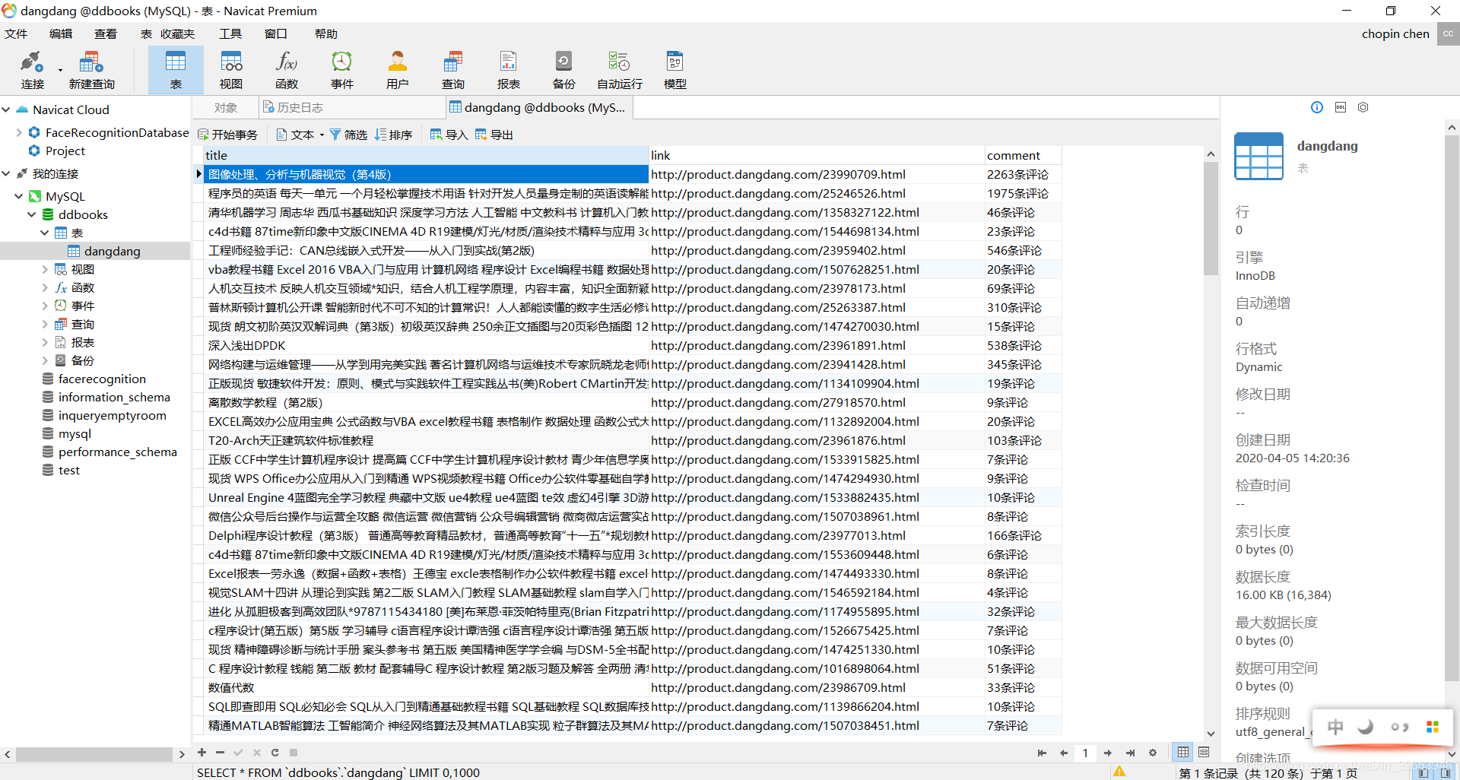The width and height of the screenshot is (1460, 780).
Task: Click the 导入 (Import) button
Action: click(x=449, y=135)
